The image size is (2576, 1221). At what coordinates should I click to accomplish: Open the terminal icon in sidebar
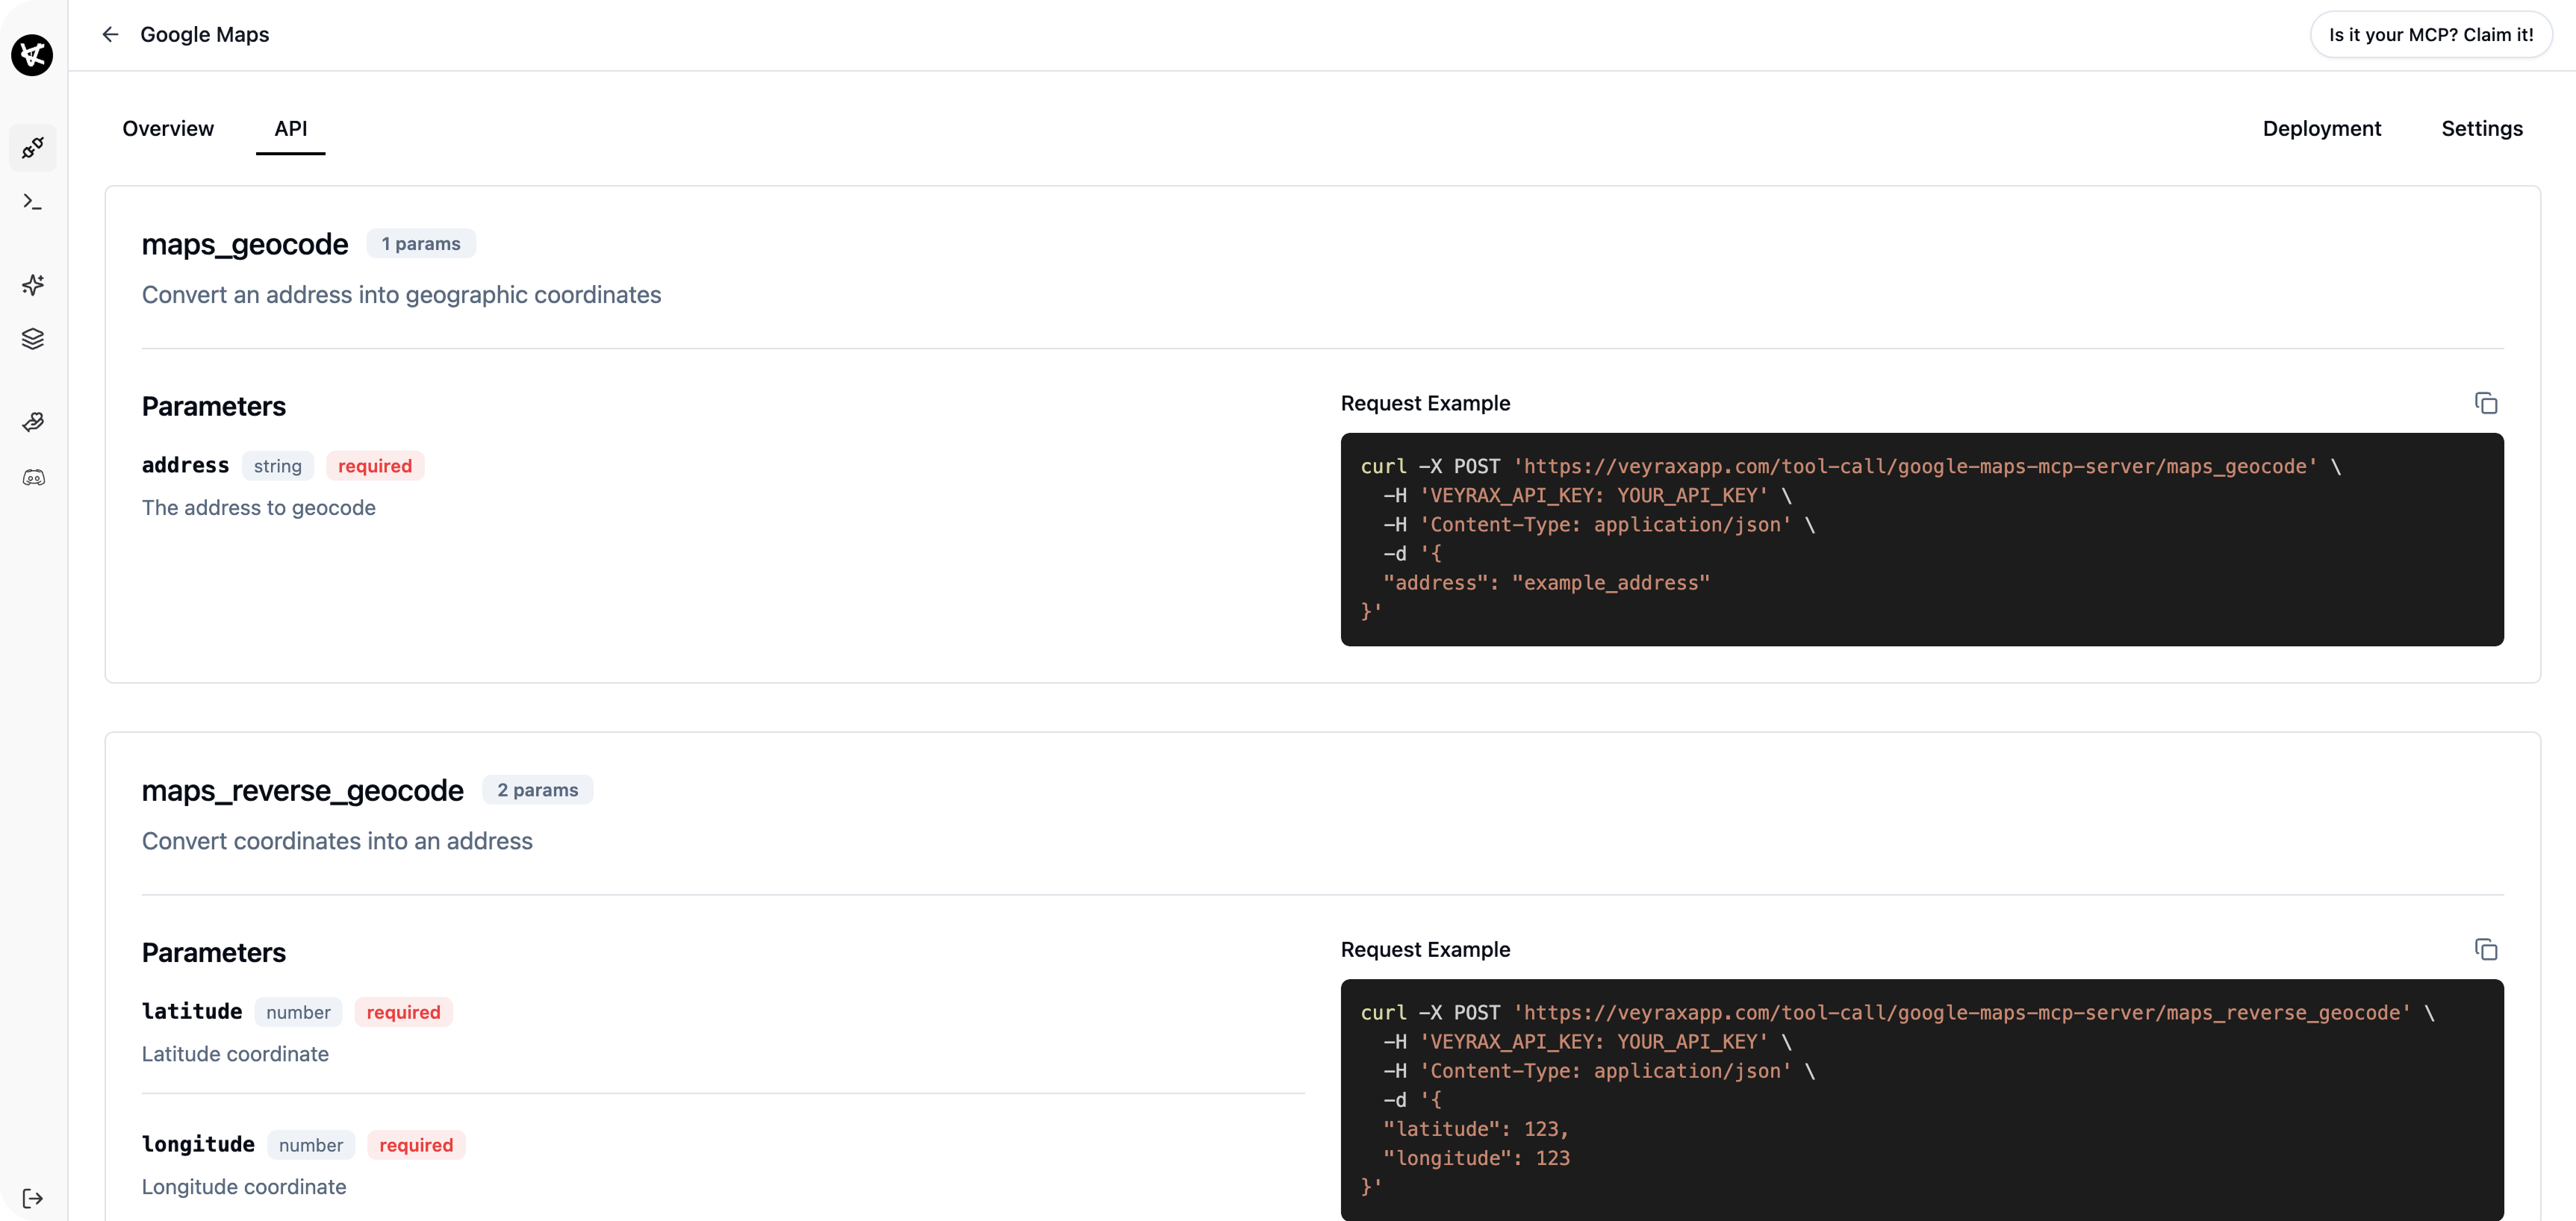click(33, 201)
